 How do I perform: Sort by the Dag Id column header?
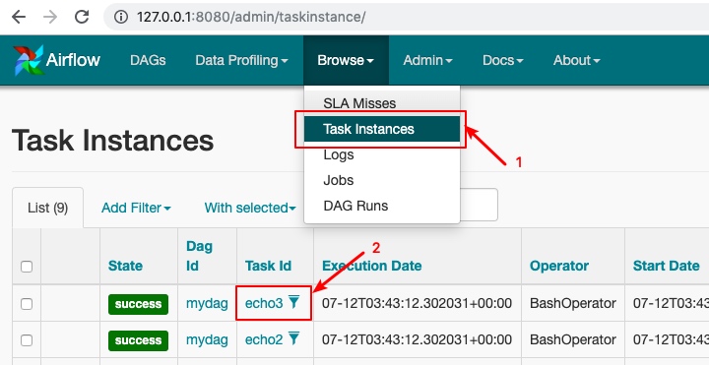[x=199, y=256]
